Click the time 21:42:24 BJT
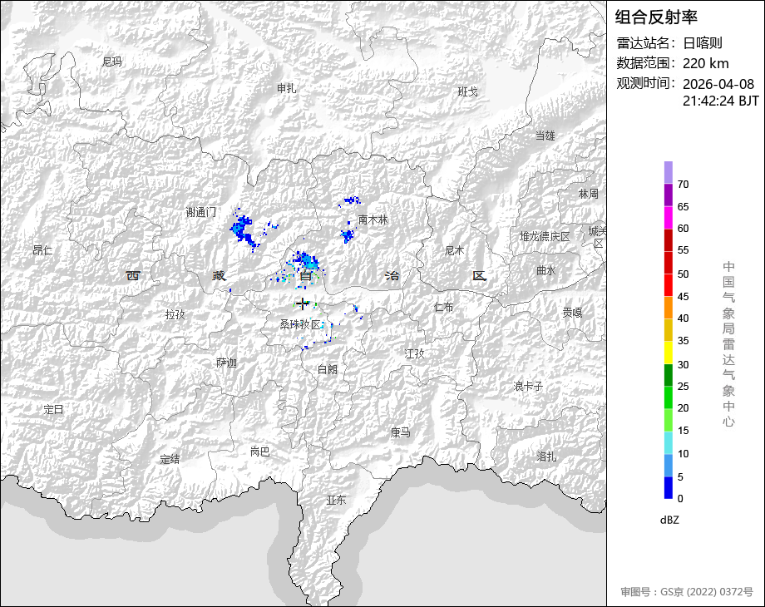Viewport: 765px width, 607px height. click(x=721, y=101)
